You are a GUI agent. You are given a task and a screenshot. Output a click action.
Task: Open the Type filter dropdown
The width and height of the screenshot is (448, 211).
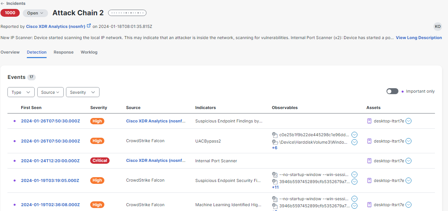click(21, 92)
